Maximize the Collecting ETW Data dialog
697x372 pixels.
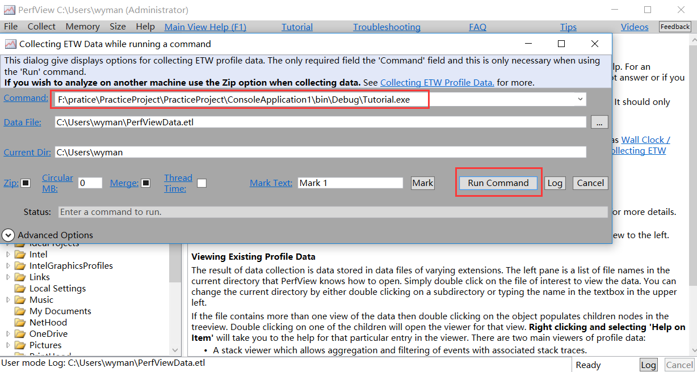(x=561, y=44)
